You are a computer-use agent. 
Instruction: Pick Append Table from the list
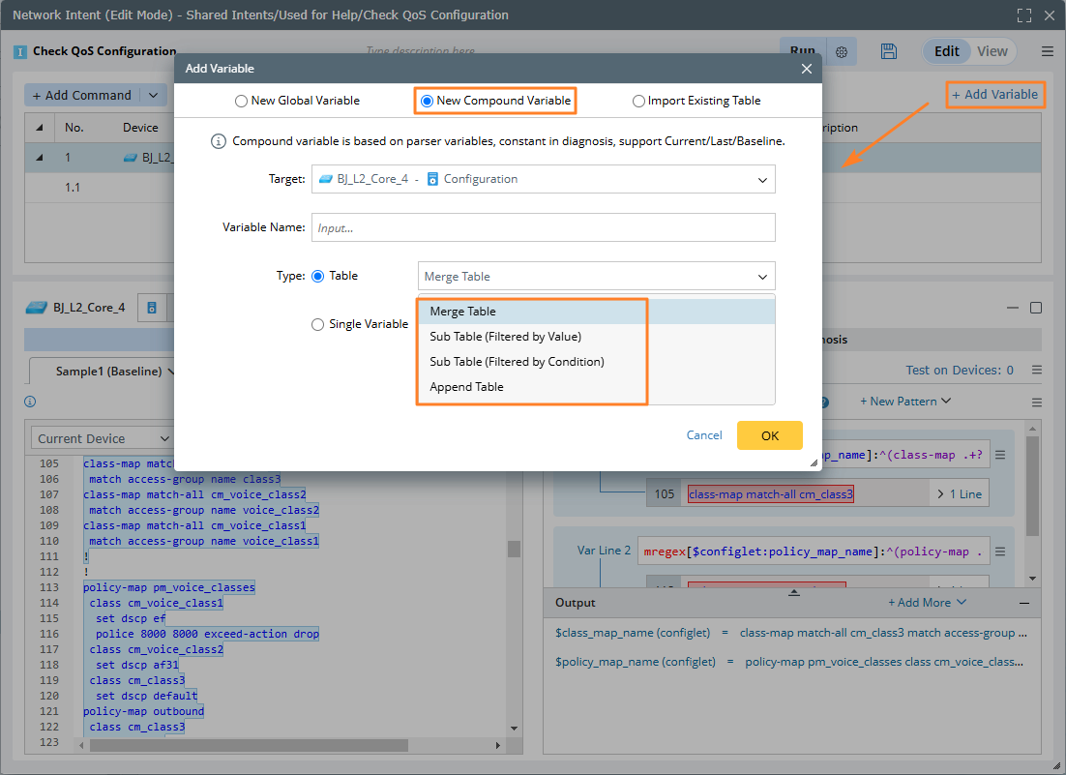coord(466,387)
